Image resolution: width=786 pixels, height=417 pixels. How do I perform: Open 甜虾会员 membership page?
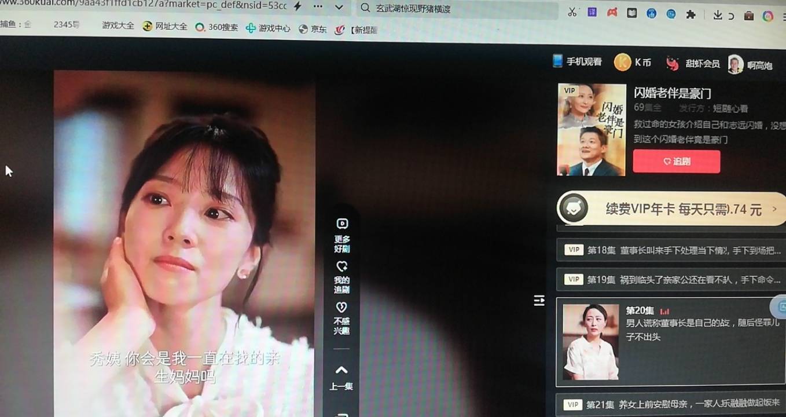(x=692, y=64)
